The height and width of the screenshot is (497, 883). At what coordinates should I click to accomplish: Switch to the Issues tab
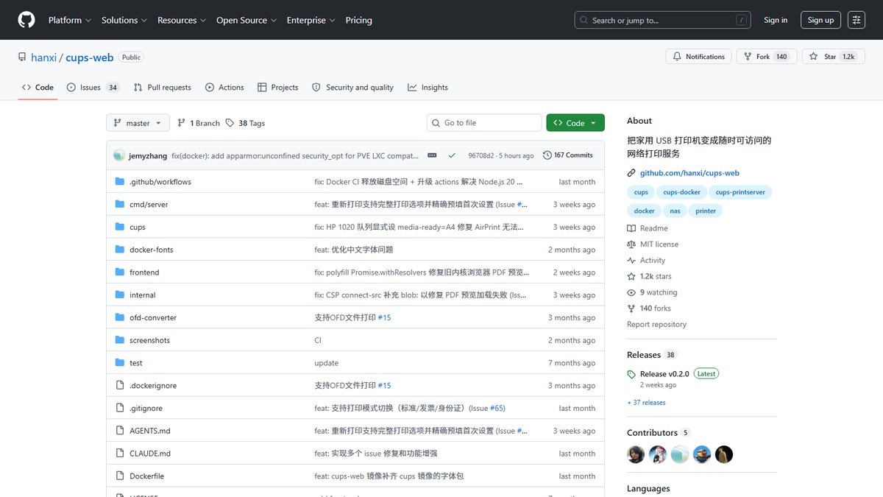point(93,87)
